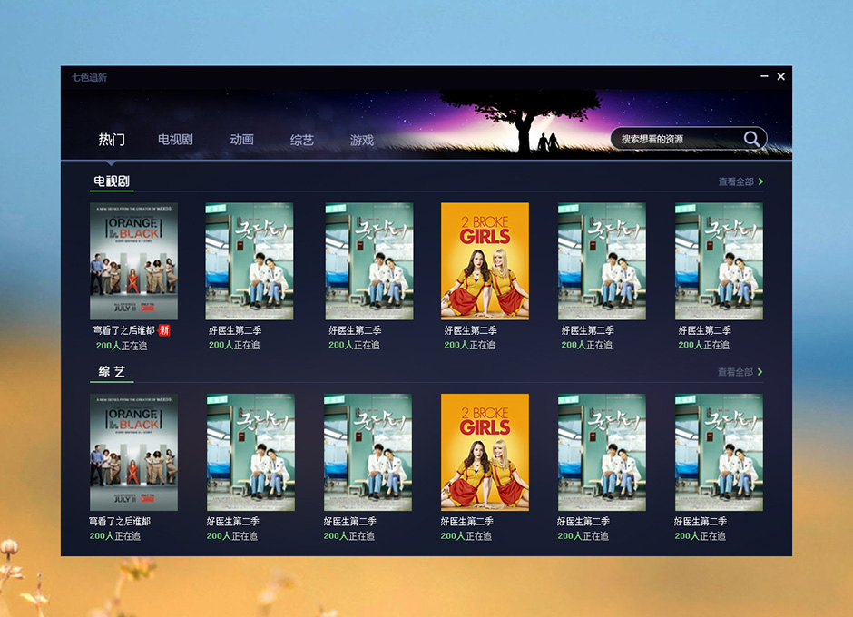The width and height of the screenshot is (853, 617).
Task: Open Orange Black poster in 综艺 row
Action: coord(133,452)
